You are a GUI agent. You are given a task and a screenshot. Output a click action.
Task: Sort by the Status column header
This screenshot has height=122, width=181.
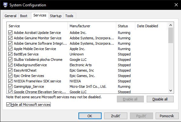tap(126, 26)
